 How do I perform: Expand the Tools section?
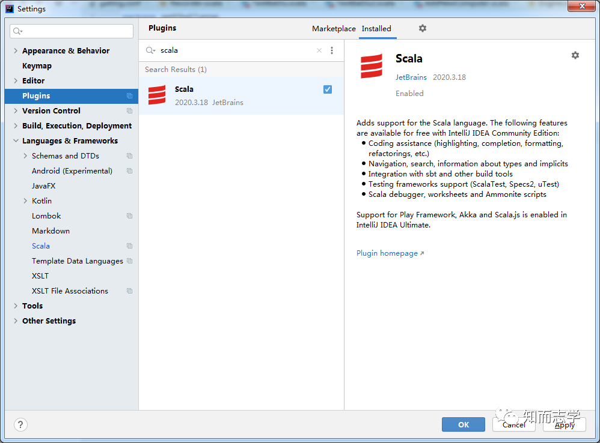16,306
